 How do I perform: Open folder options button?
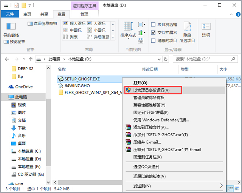[206, 30]
